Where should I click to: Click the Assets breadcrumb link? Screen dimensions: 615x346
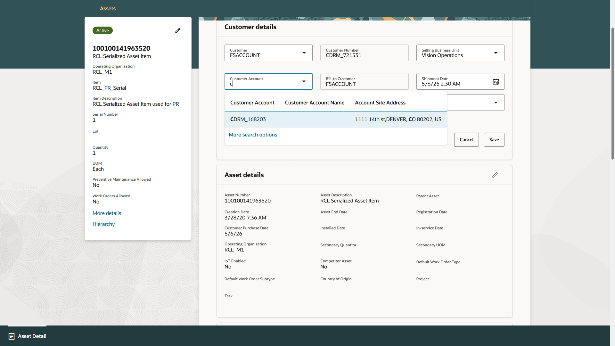click(108, 8)
